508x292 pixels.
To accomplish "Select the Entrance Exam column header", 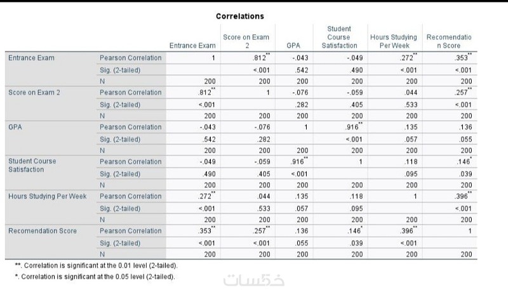I will tap(192, 46).
